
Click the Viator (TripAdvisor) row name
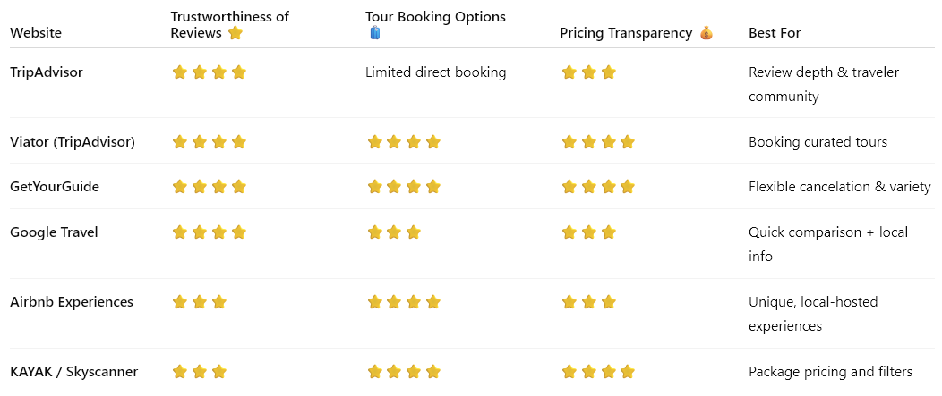(x=73, y=142)
